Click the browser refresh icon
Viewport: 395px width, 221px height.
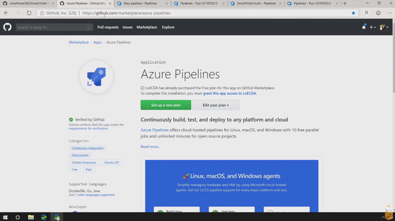tap(29, 13)
